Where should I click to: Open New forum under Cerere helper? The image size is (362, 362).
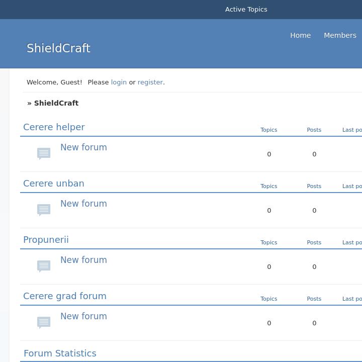pyautogui.click(x=83, y=147)
